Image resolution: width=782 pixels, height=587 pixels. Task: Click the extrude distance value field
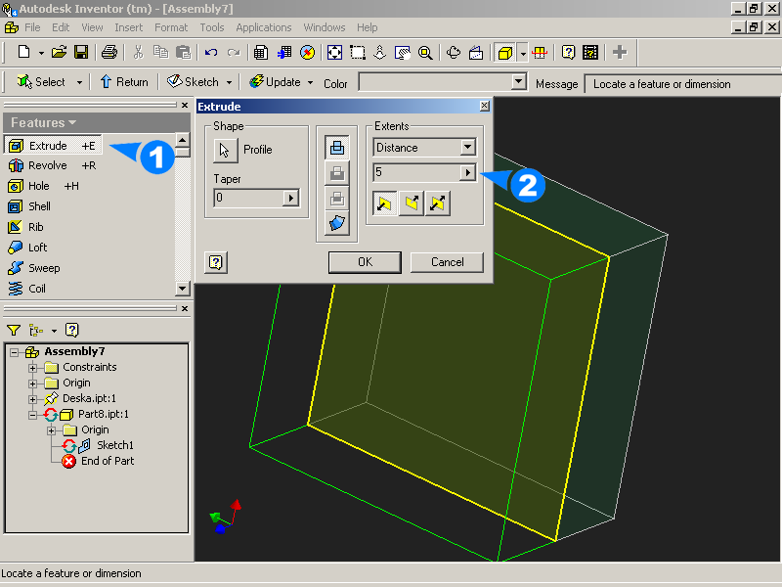[416, 173]
